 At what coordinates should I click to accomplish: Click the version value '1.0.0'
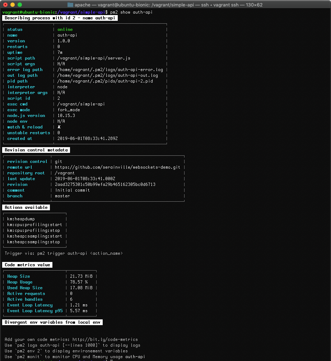(64, 41)
